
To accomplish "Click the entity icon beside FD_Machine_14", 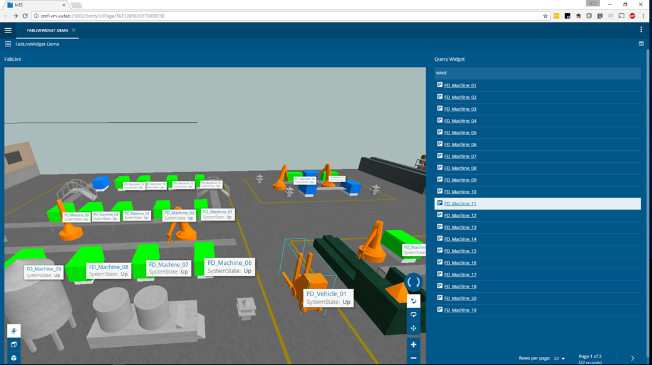I will point(439,239).
